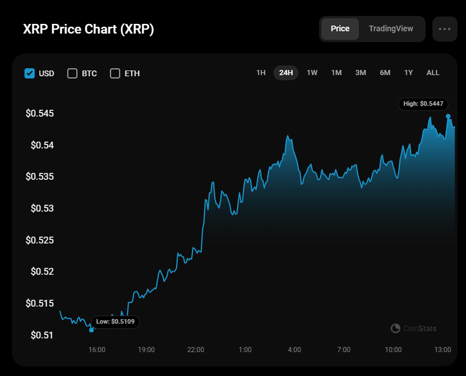This screenshot has height=376, width=466.
Task: Click the Low $0.5109 price label
Action: point(115,322)
